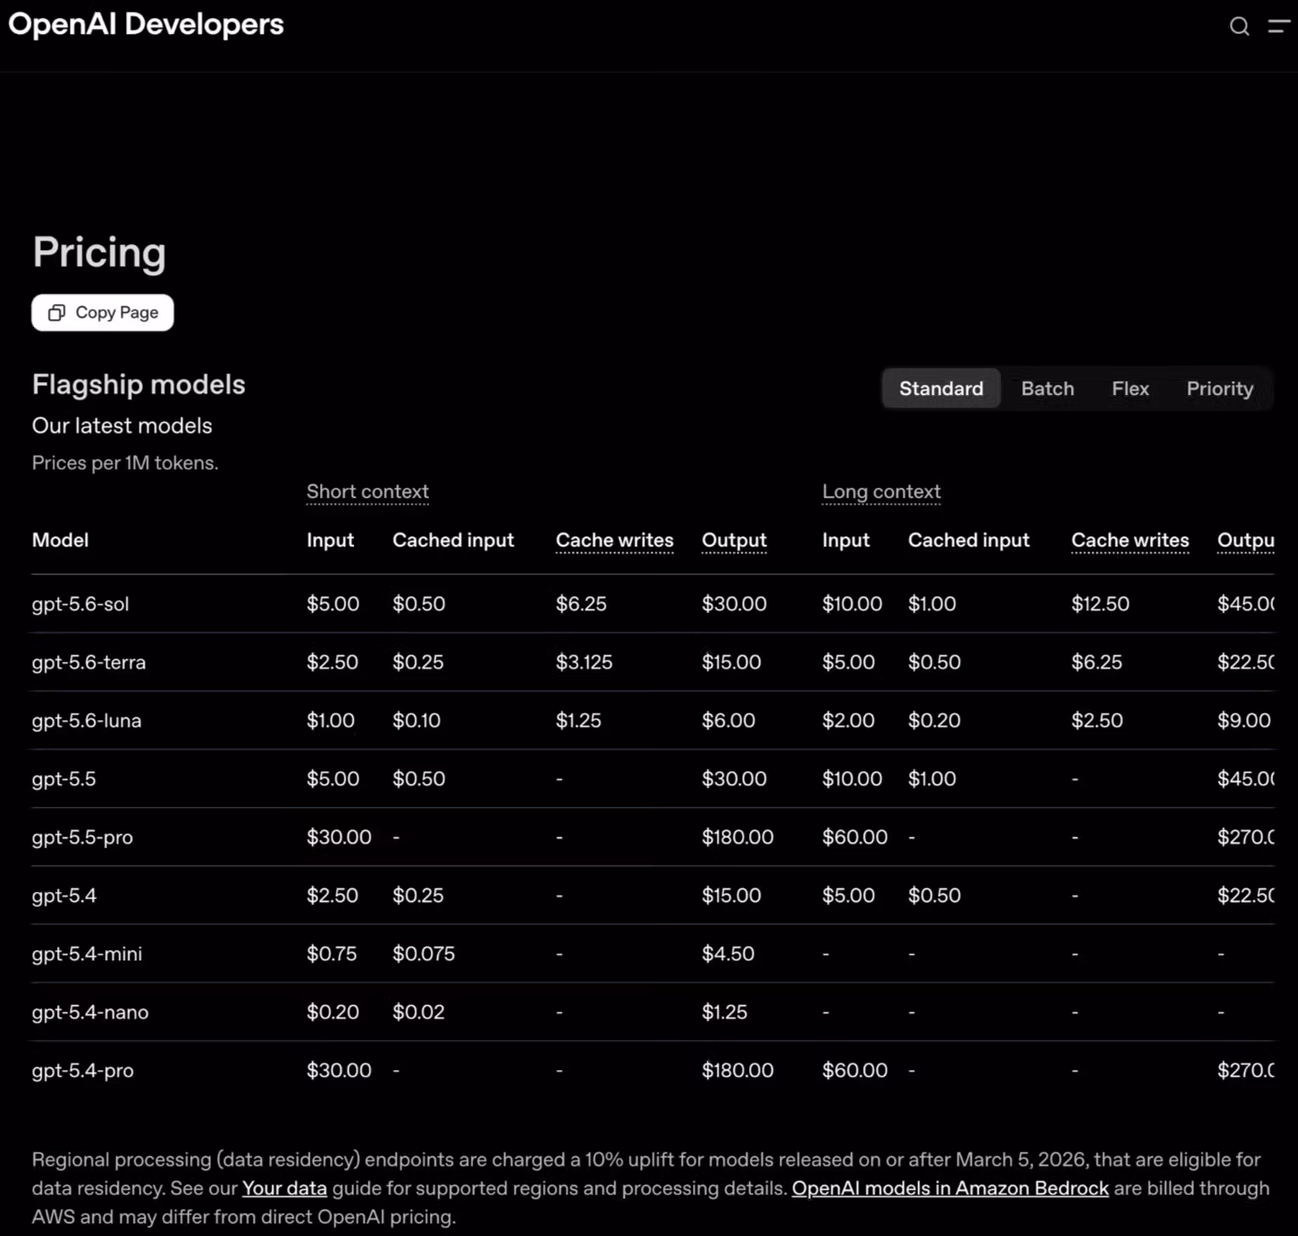Click the OpenAI Developers logo
The width and height of the screenshot is (1298, 1236).
point(146,24)
